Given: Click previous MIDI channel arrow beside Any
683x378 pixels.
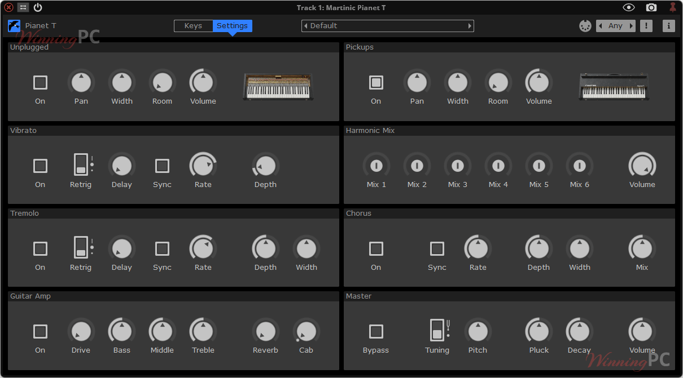Looking at the screenshot, I should pyautogui.click(x=600, y=26).
